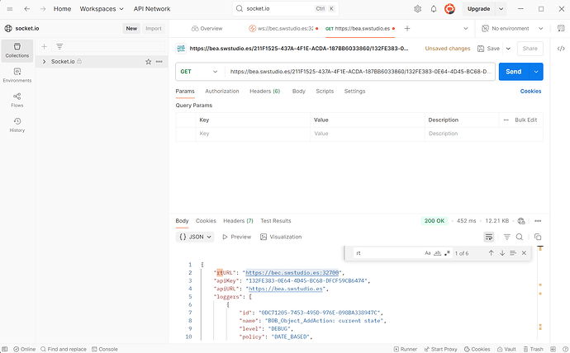Open the collections filter icon

click(x=59, y=46)
